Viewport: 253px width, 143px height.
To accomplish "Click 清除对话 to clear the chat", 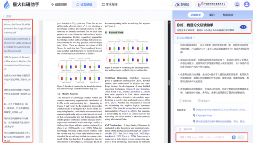I will click(186, 129).
